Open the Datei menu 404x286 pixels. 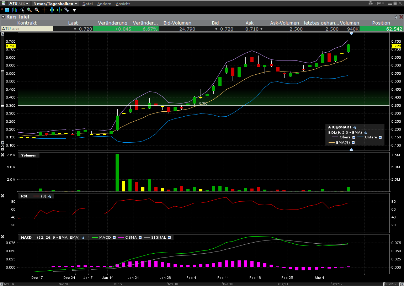click(87, 4)
